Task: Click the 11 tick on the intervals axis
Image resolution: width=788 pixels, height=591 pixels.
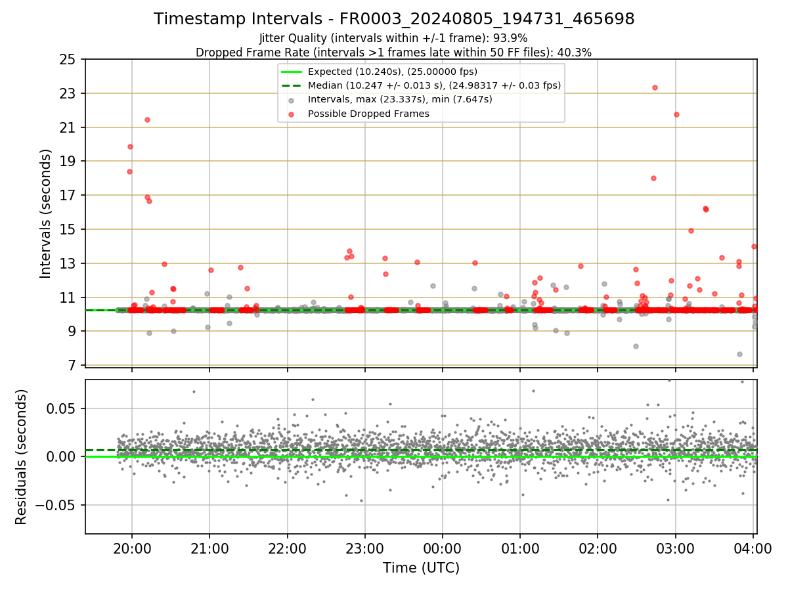Action: point(67,298)
